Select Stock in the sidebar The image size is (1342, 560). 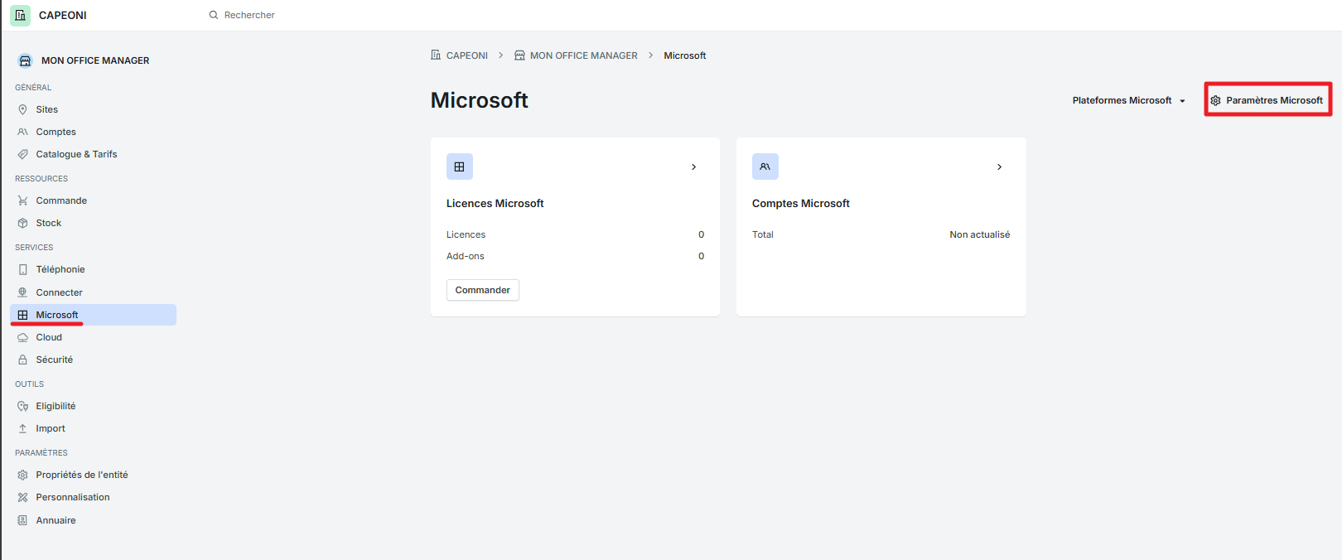point(93,223)
